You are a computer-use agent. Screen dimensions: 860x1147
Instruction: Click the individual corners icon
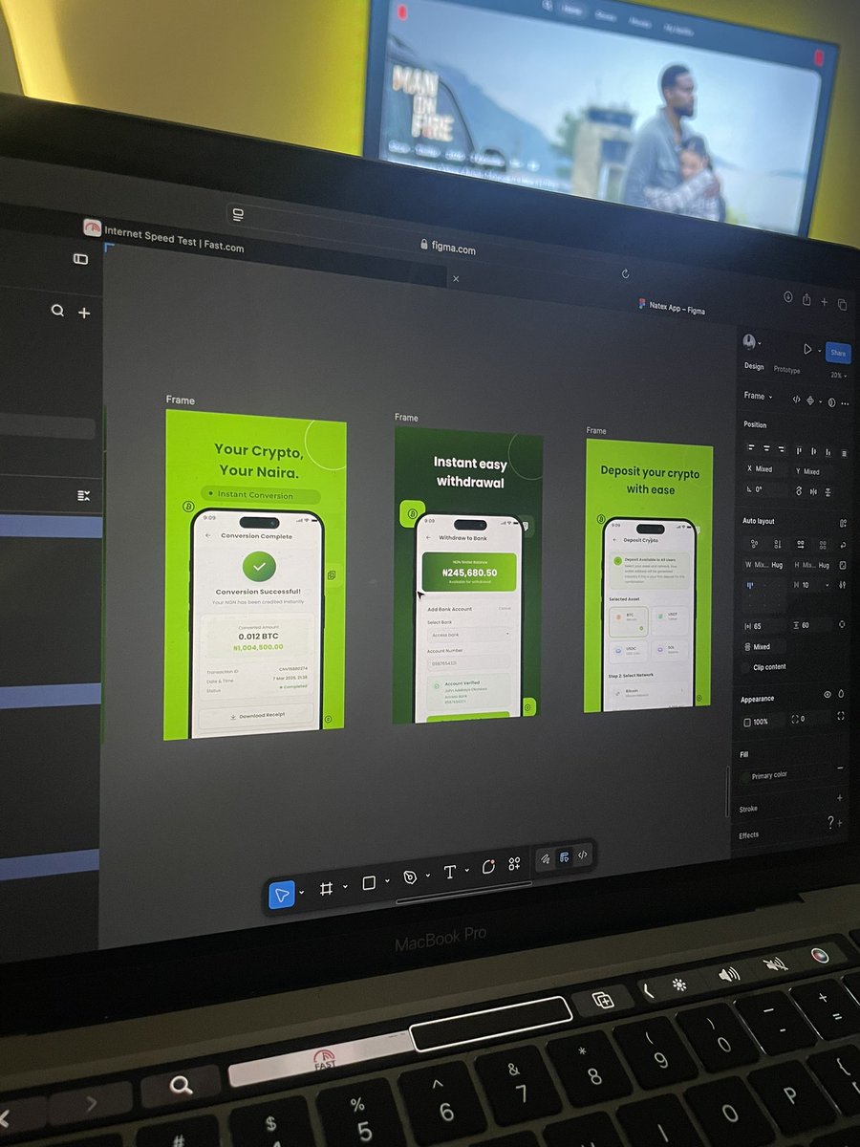(x=841, y=716)
